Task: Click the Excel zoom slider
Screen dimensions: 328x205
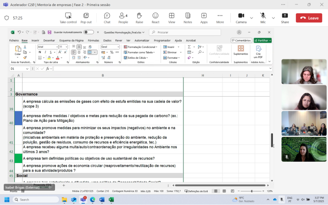Action: click(x=252, y=191)
